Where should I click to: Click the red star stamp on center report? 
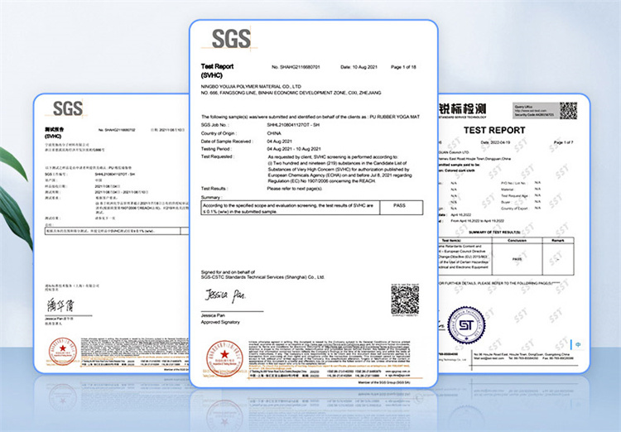(224, 358)
